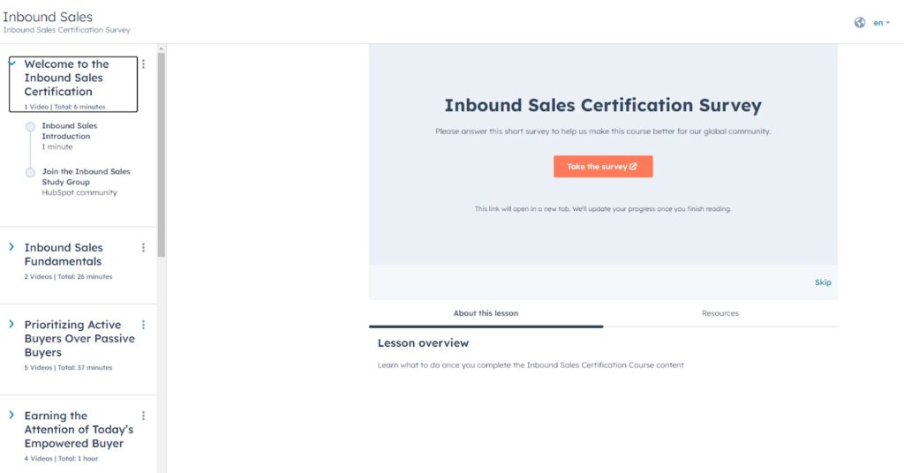Image resolution: width=904 pixels, height=473 pixels.
Task: Select the Join Study Group progress circle
Action: point(30,172)
